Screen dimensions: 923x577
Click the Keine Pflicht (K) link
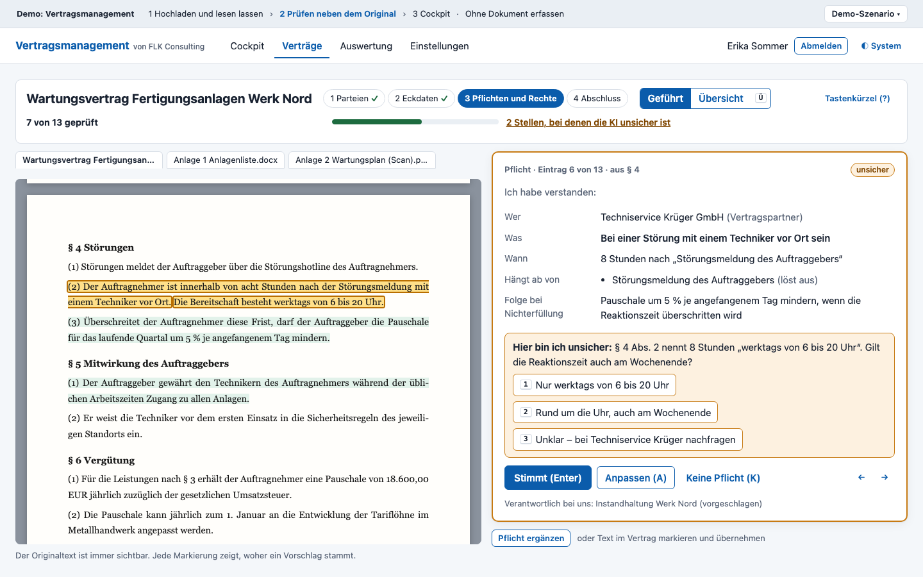[723, 478]
